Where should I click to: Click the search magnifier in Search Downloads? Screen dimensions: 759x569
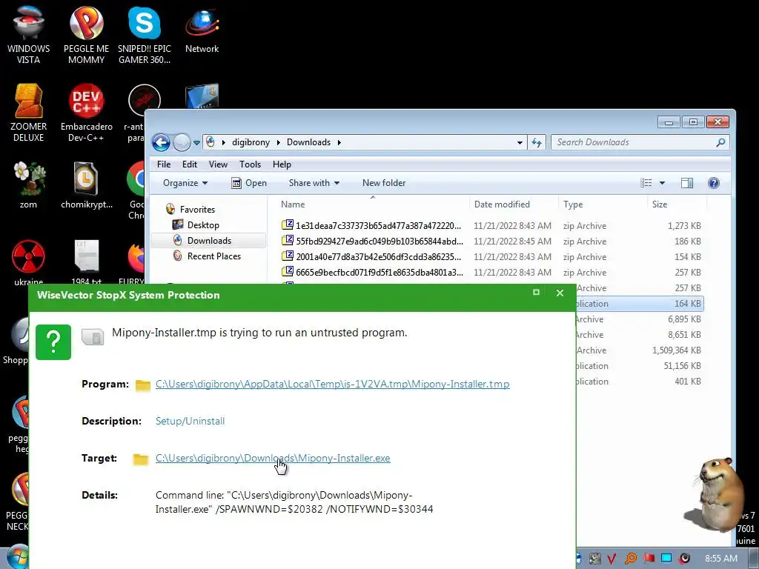pos(720,142)
